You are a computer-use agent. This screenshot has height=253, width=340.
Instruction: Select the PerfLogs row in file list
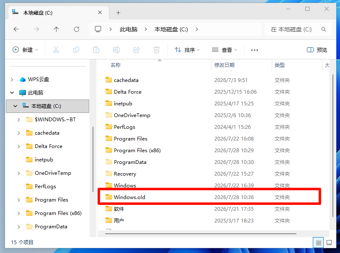click(x=210, y=127)
